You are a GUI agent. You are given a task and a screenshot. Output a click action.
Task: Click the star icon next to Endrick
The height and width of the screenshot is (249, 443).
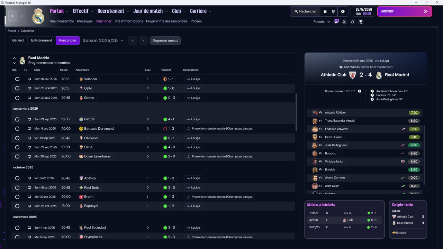pos(394,233)
